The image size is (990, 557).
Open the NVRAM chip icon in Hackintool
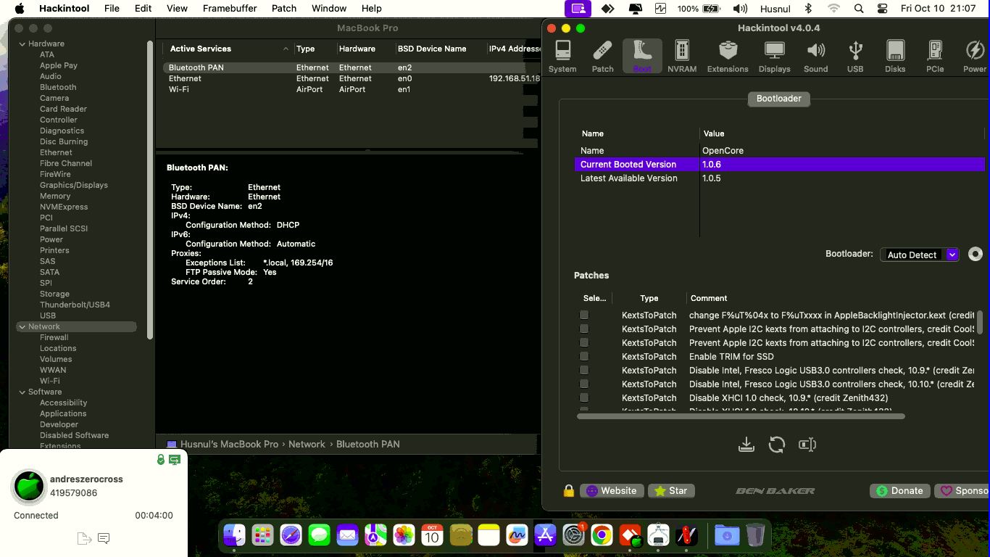coord(682,57)
